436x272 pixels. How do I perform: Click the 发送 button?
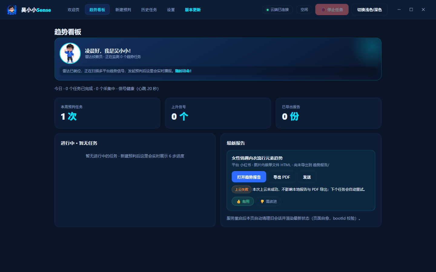[x=307, y=177]
